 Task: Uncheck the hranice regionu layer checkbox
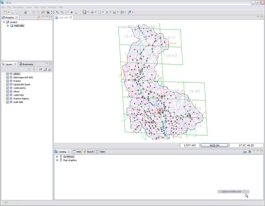[x=8, y=99]
